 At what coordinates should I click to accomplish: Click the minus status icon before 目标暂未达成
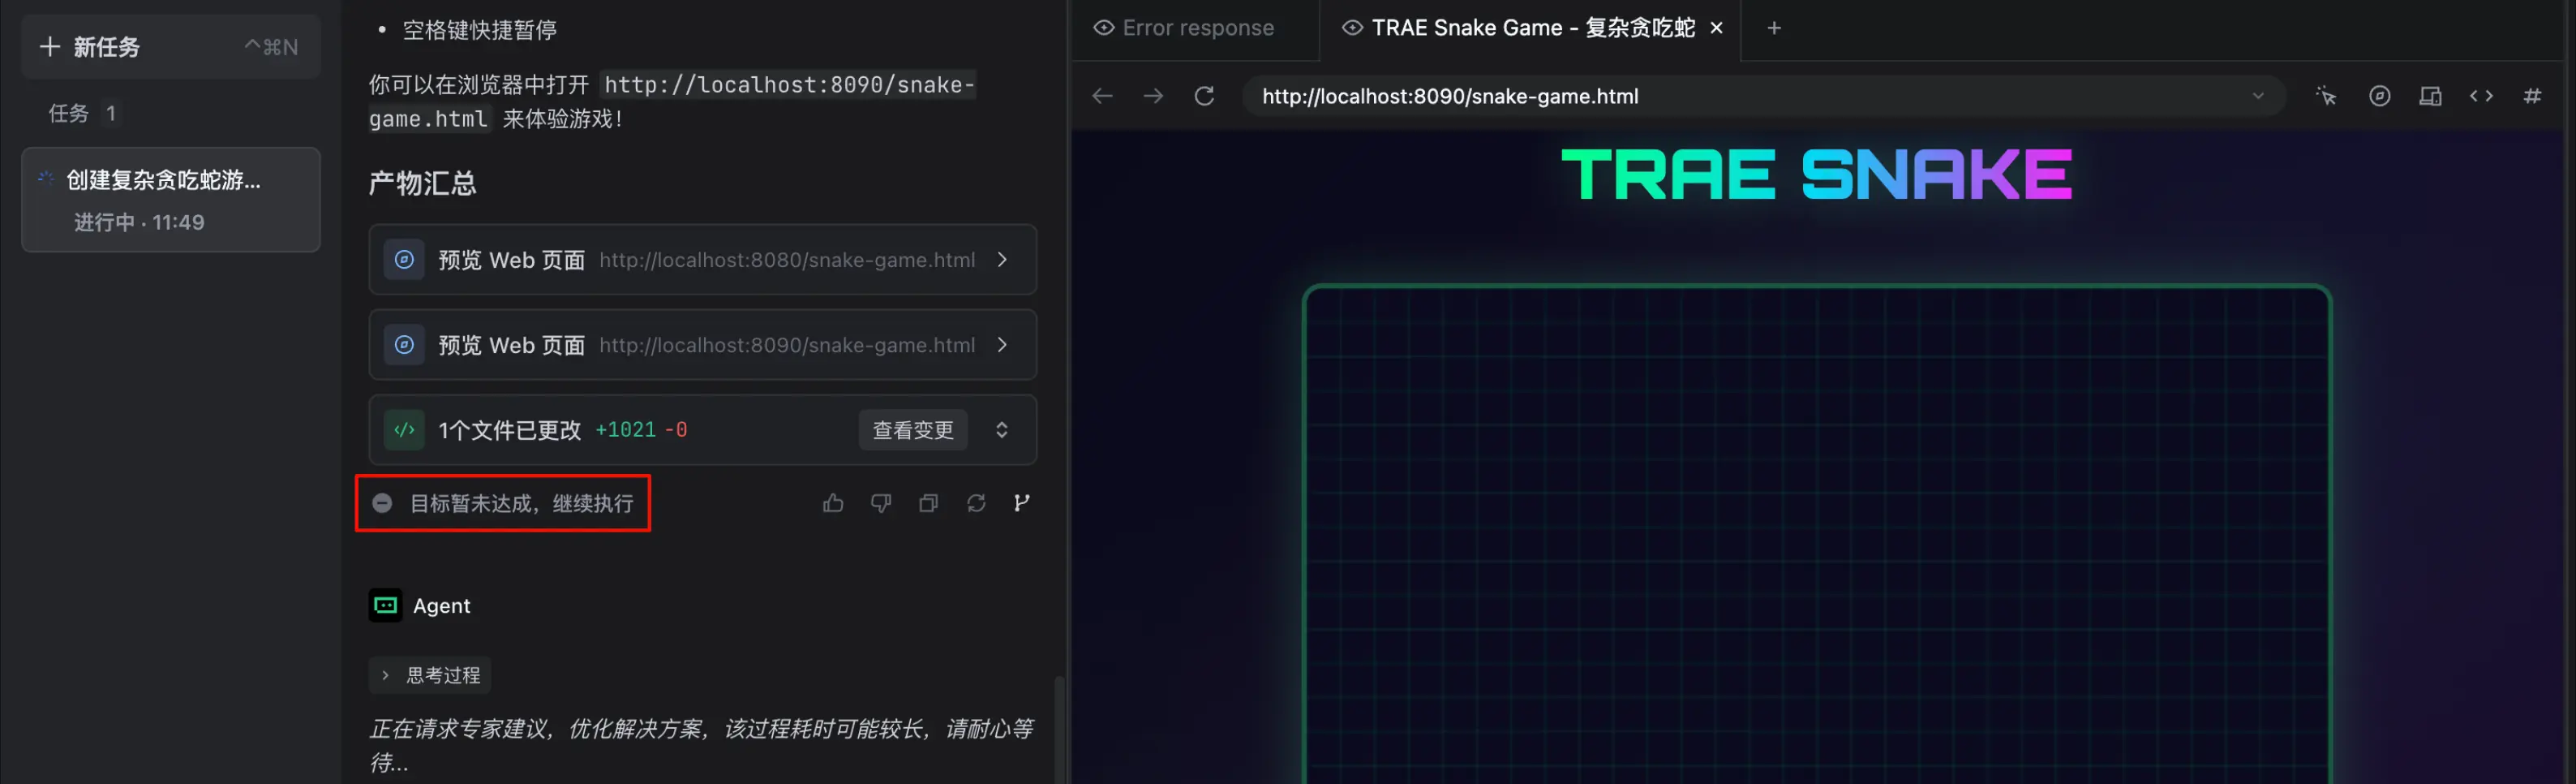(382, 503)
